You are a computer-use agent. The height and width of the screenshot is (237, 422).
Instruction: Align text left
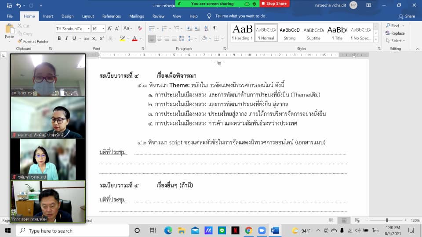152,39
